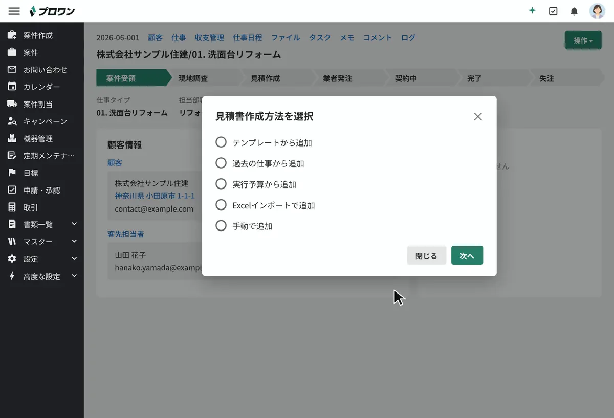Open the user avatar menu
This screenshot has width=614, height=418.
[x=597, y=11]
